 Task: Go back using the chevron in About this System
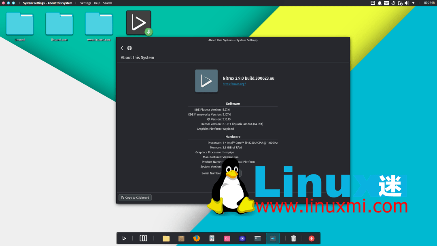pyautogui.click(x=122, y=48)
